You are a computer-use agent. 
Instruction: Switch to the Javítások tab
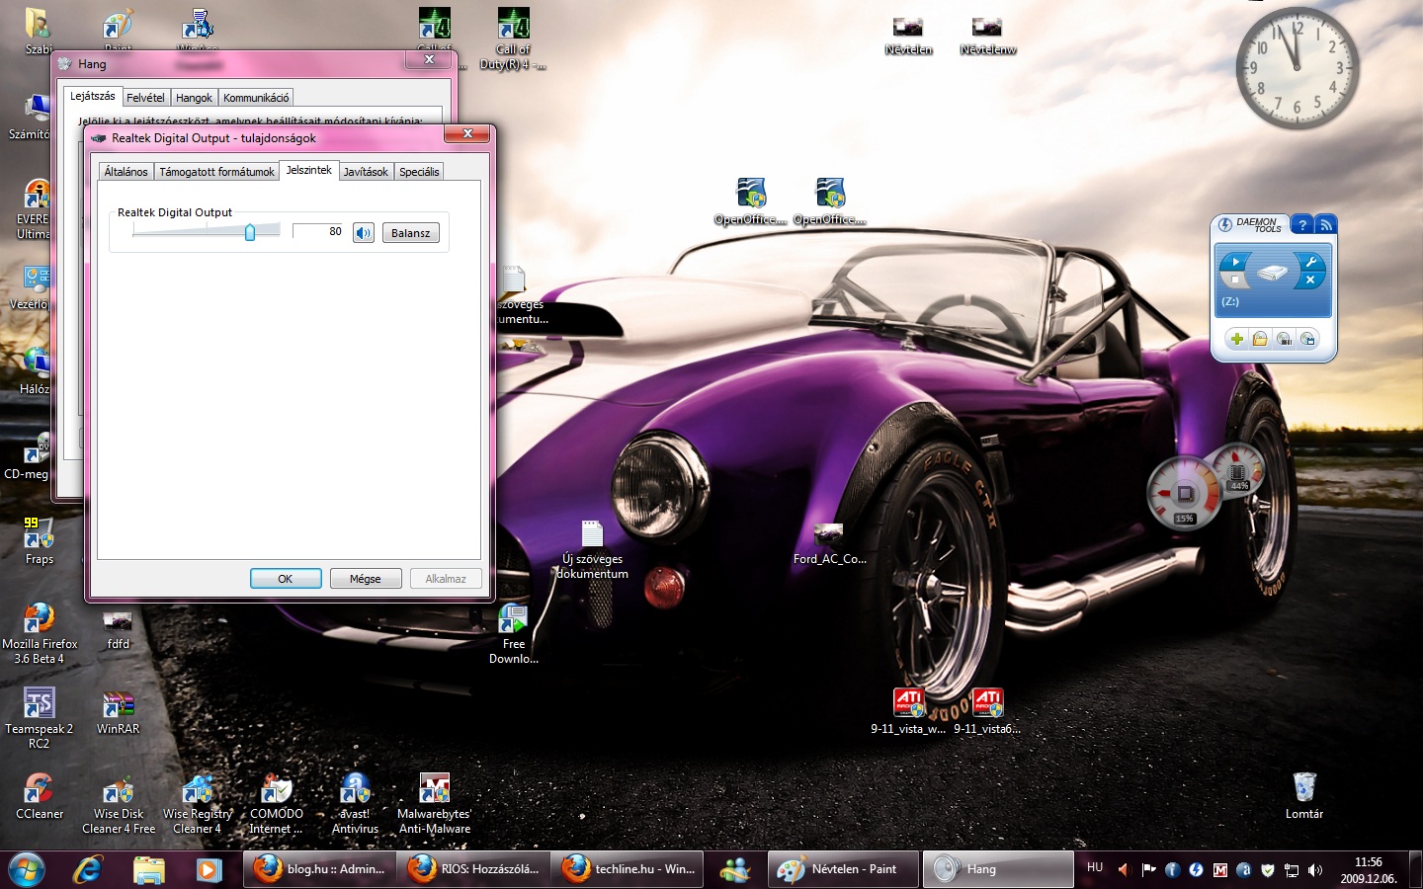[366, 172]
